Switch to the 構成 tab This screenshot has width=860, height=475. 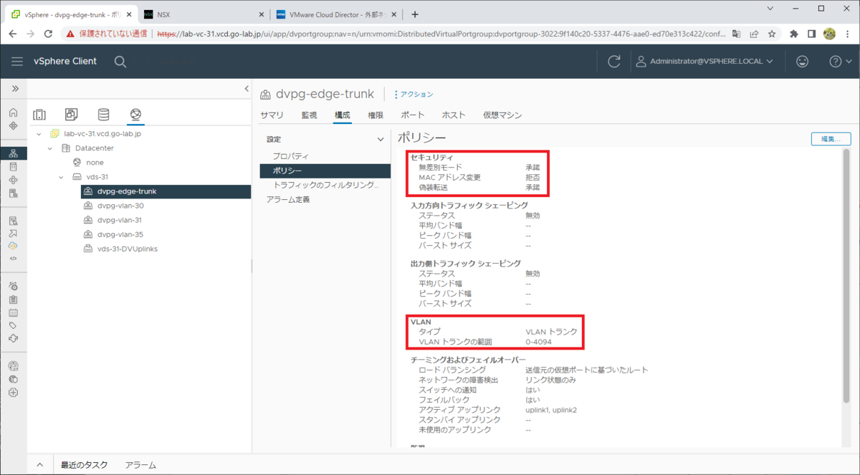pyautogui.click(x=343, y=115)
